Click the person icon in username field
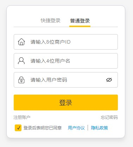133x147 pixels. click(x=21, y=61)
